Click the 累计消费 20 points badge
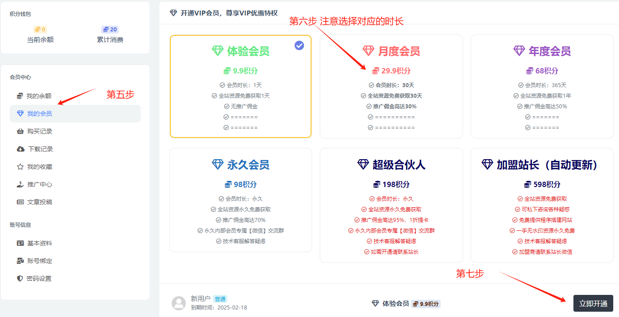This screenshot has width=619, height=317. pyautogui.click(x=110, y=30)
